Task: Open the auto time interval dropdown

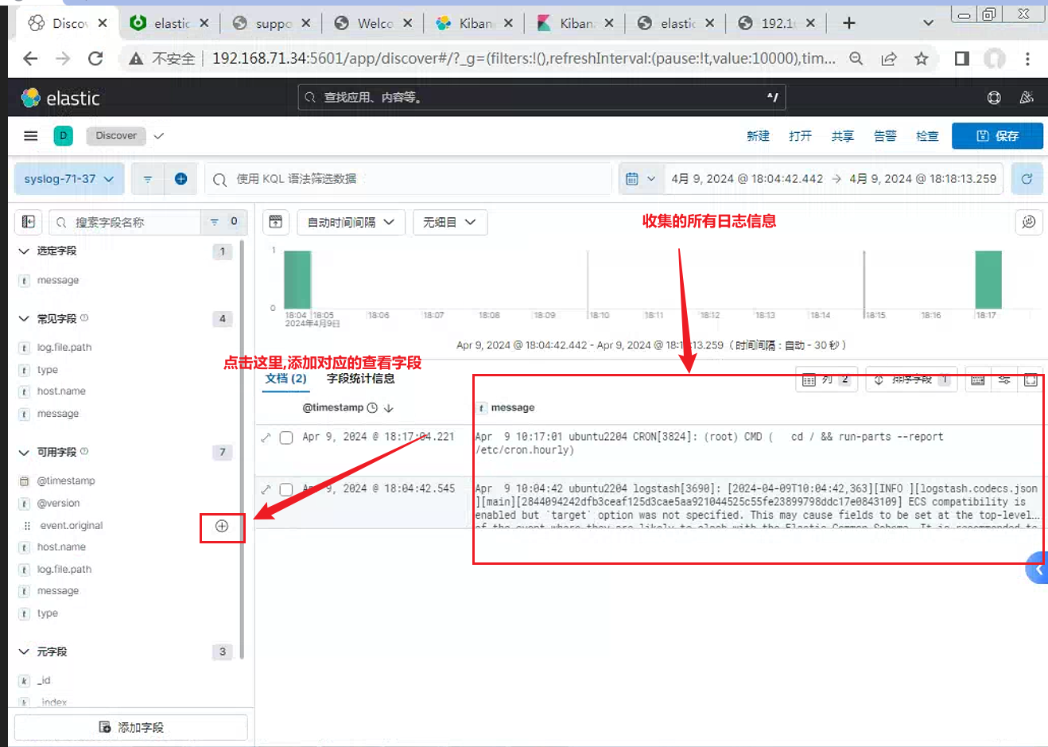Action: click(351, 222)
